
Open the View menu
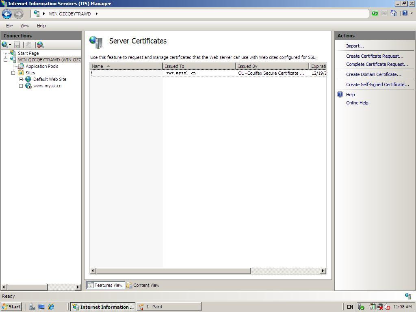click(25, 26)
